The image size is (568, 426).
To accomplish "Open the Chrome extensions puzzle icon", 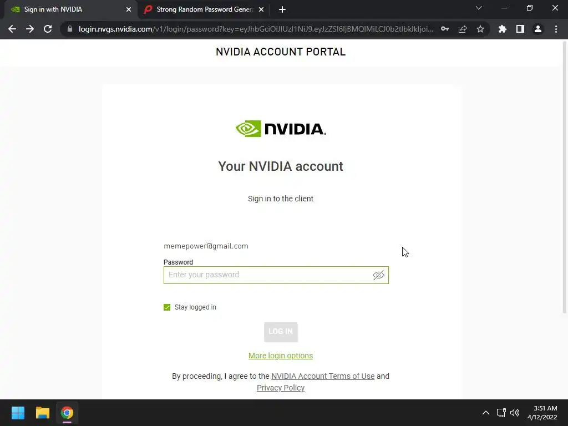I will tap(503, 29).
